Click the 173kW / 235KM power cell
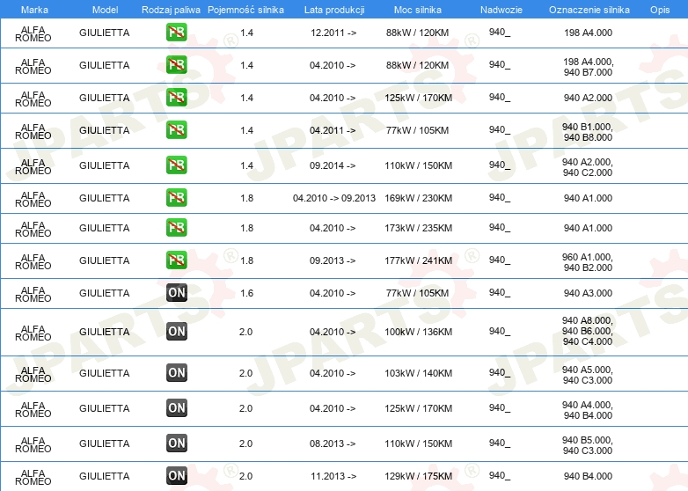The width and height of the screenshot is (688, 491). (x=418, y=228)
